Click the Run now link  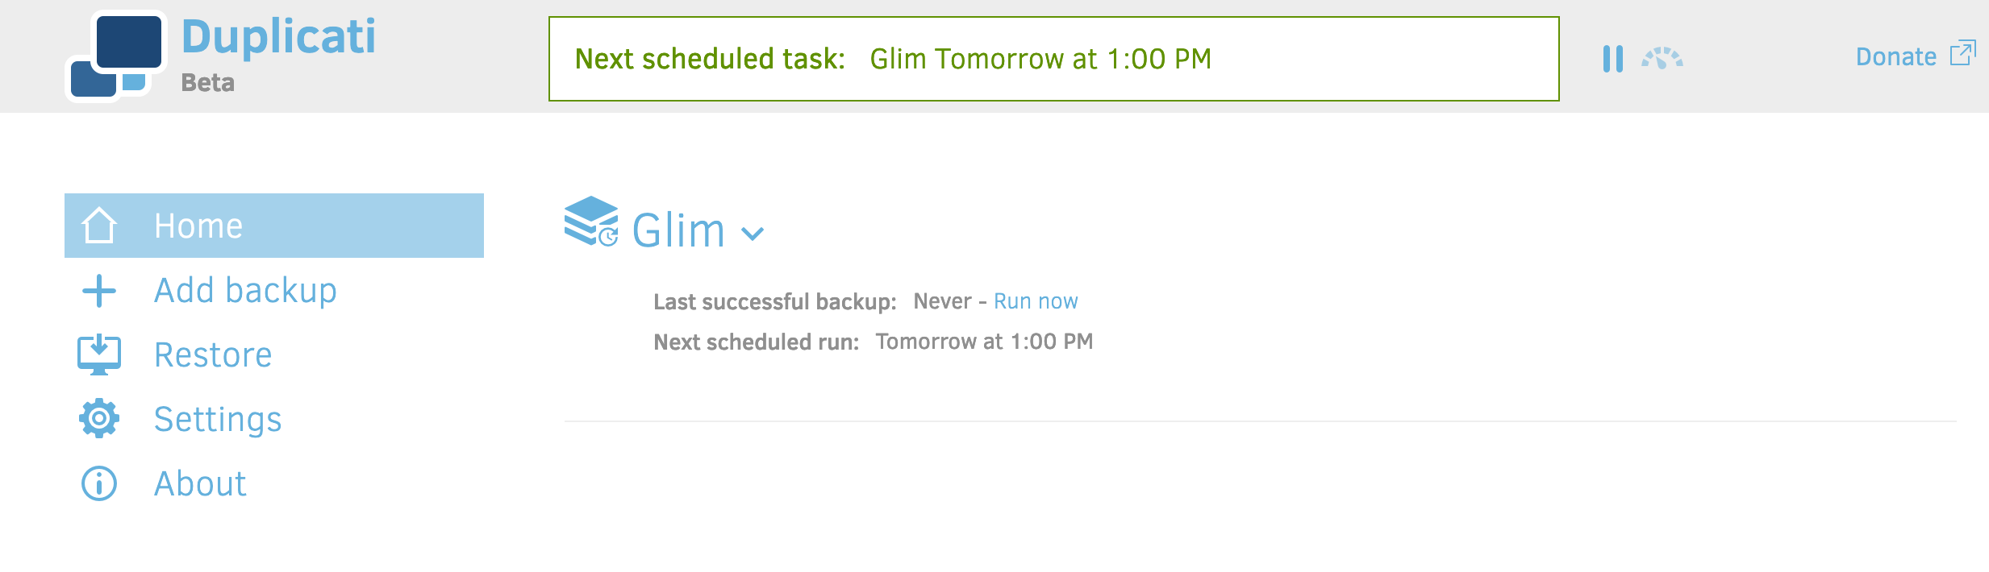coord(1036,301)
